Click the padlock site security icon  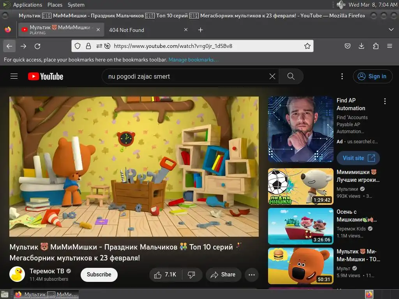(88, 46)
